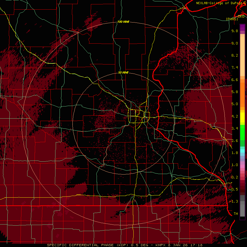Click the 4.2 legend value
The width and height of the screenshot is (247, 247).
pos(235,116)
